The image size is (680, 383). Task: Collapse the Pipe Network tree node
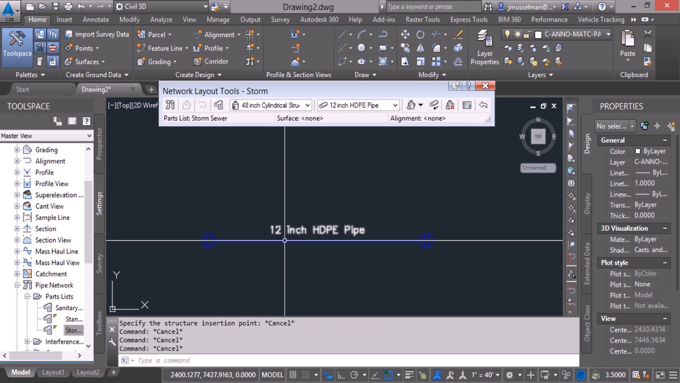click(17, 285)
